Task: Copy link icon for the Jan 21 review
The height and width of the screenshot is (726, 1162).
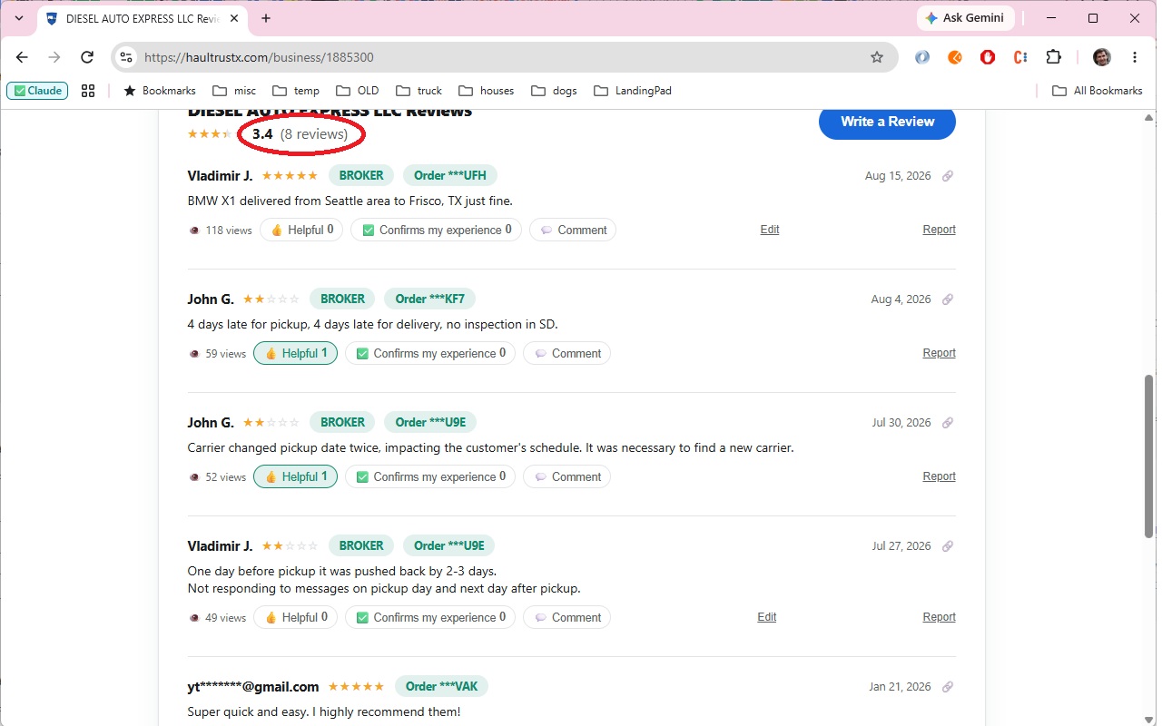Action: click(948, 687)
